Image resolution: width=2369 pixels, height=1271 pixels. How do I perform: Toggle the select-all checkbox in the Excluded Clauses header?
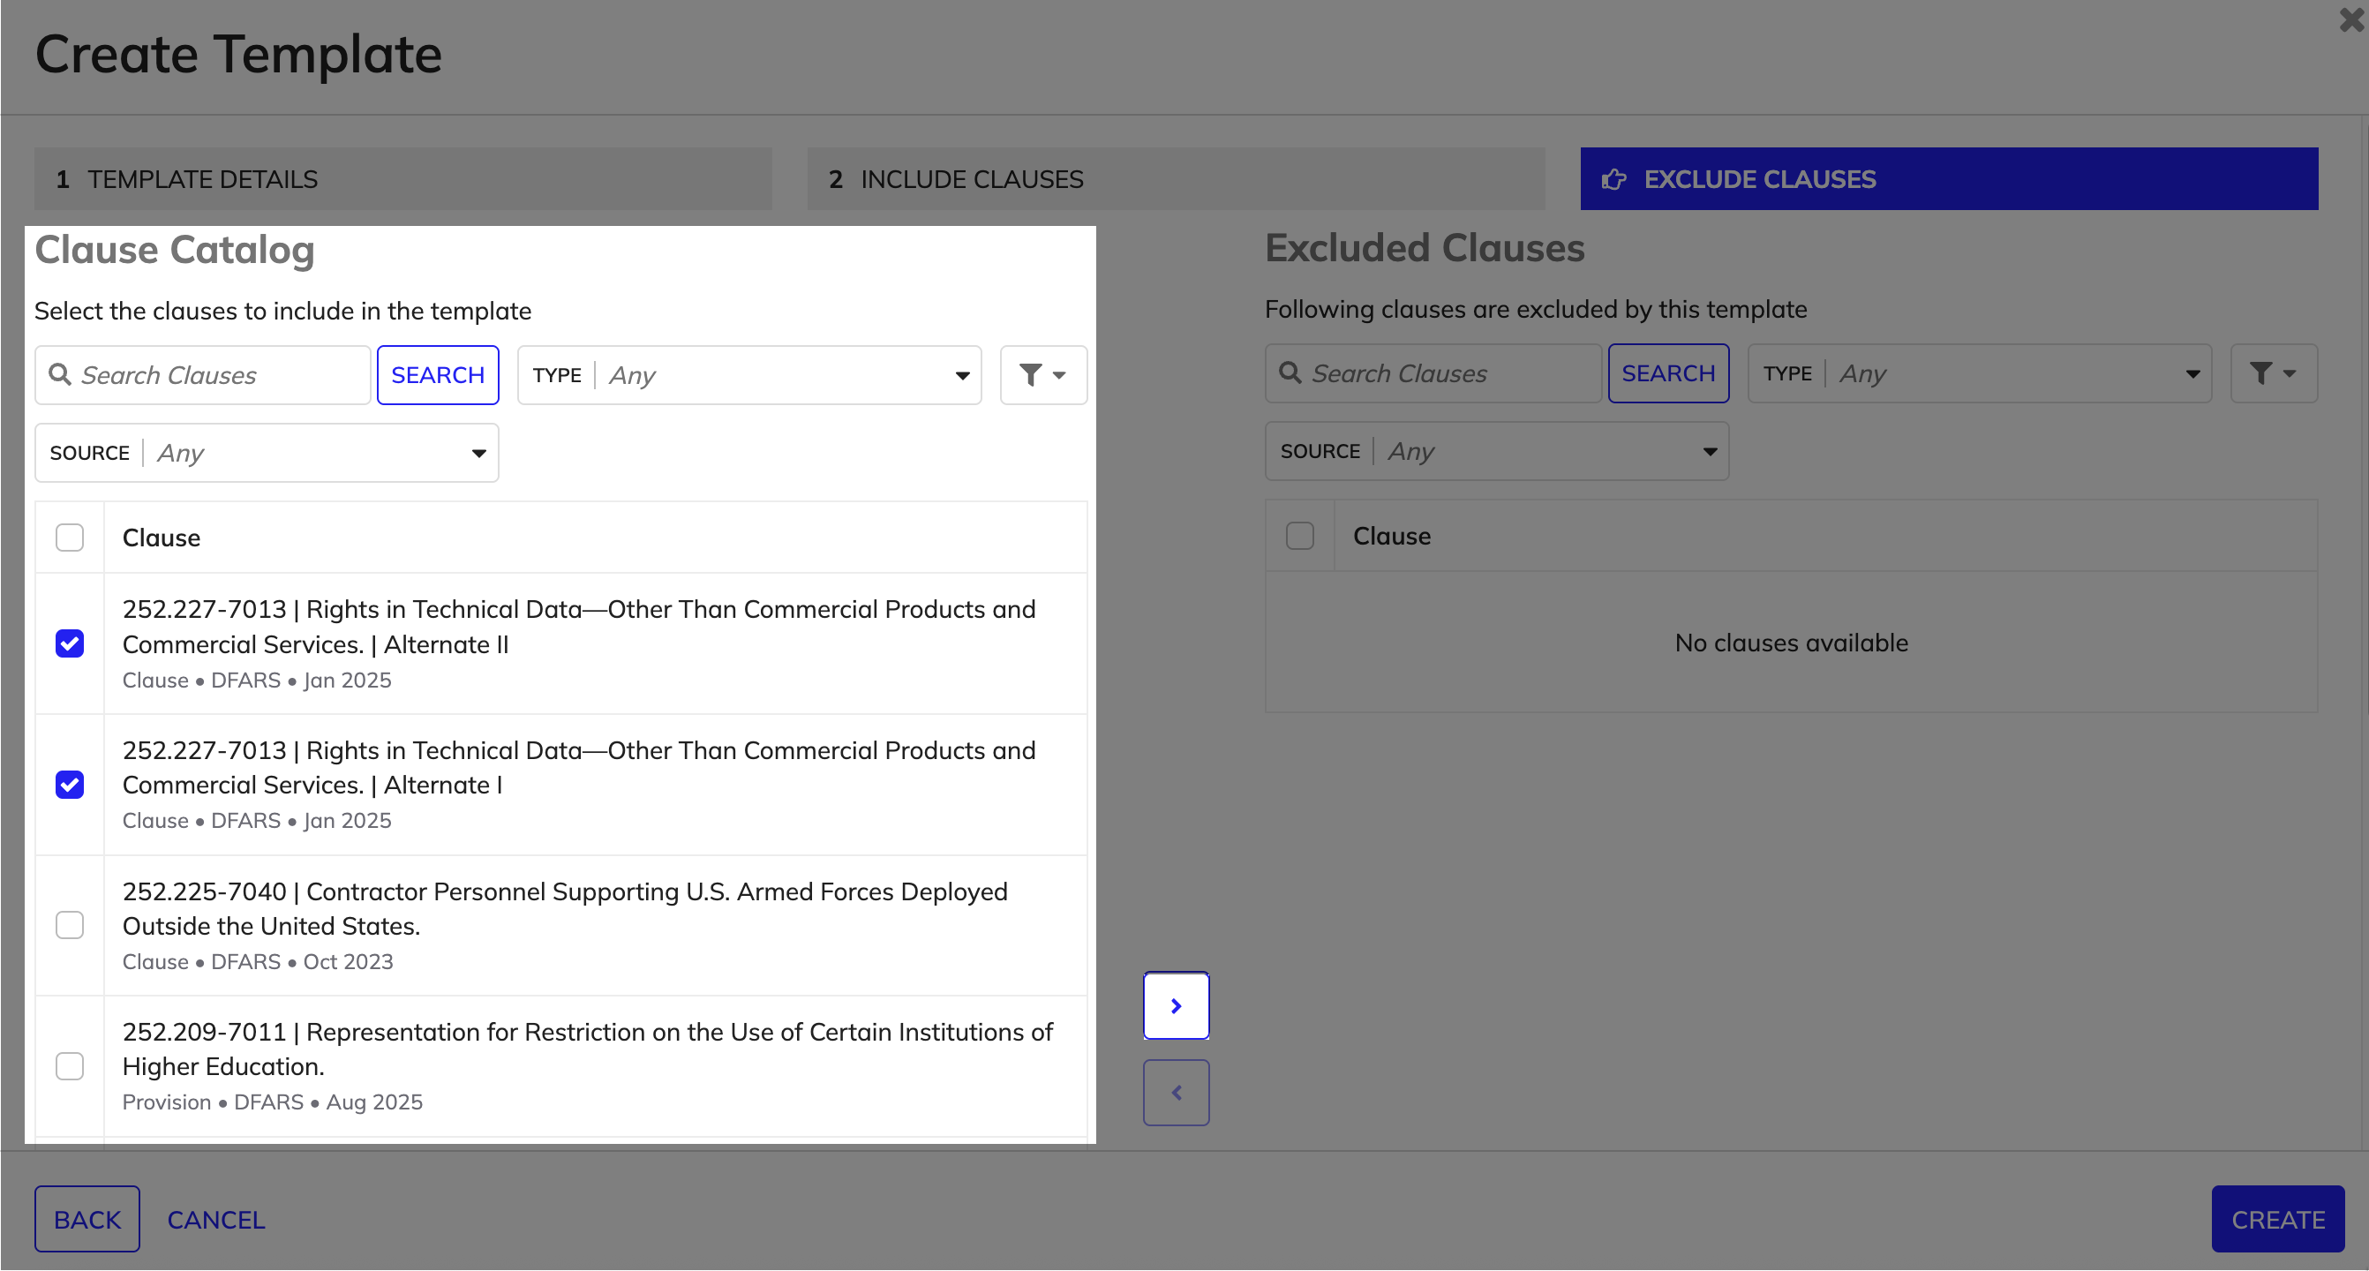(1299, 535)
